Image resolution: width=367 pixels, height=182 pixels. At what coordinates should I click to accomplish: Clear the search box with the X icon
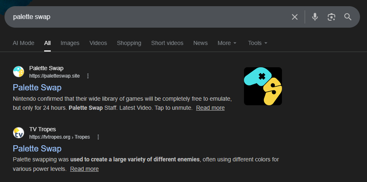[x=294, y=17]
